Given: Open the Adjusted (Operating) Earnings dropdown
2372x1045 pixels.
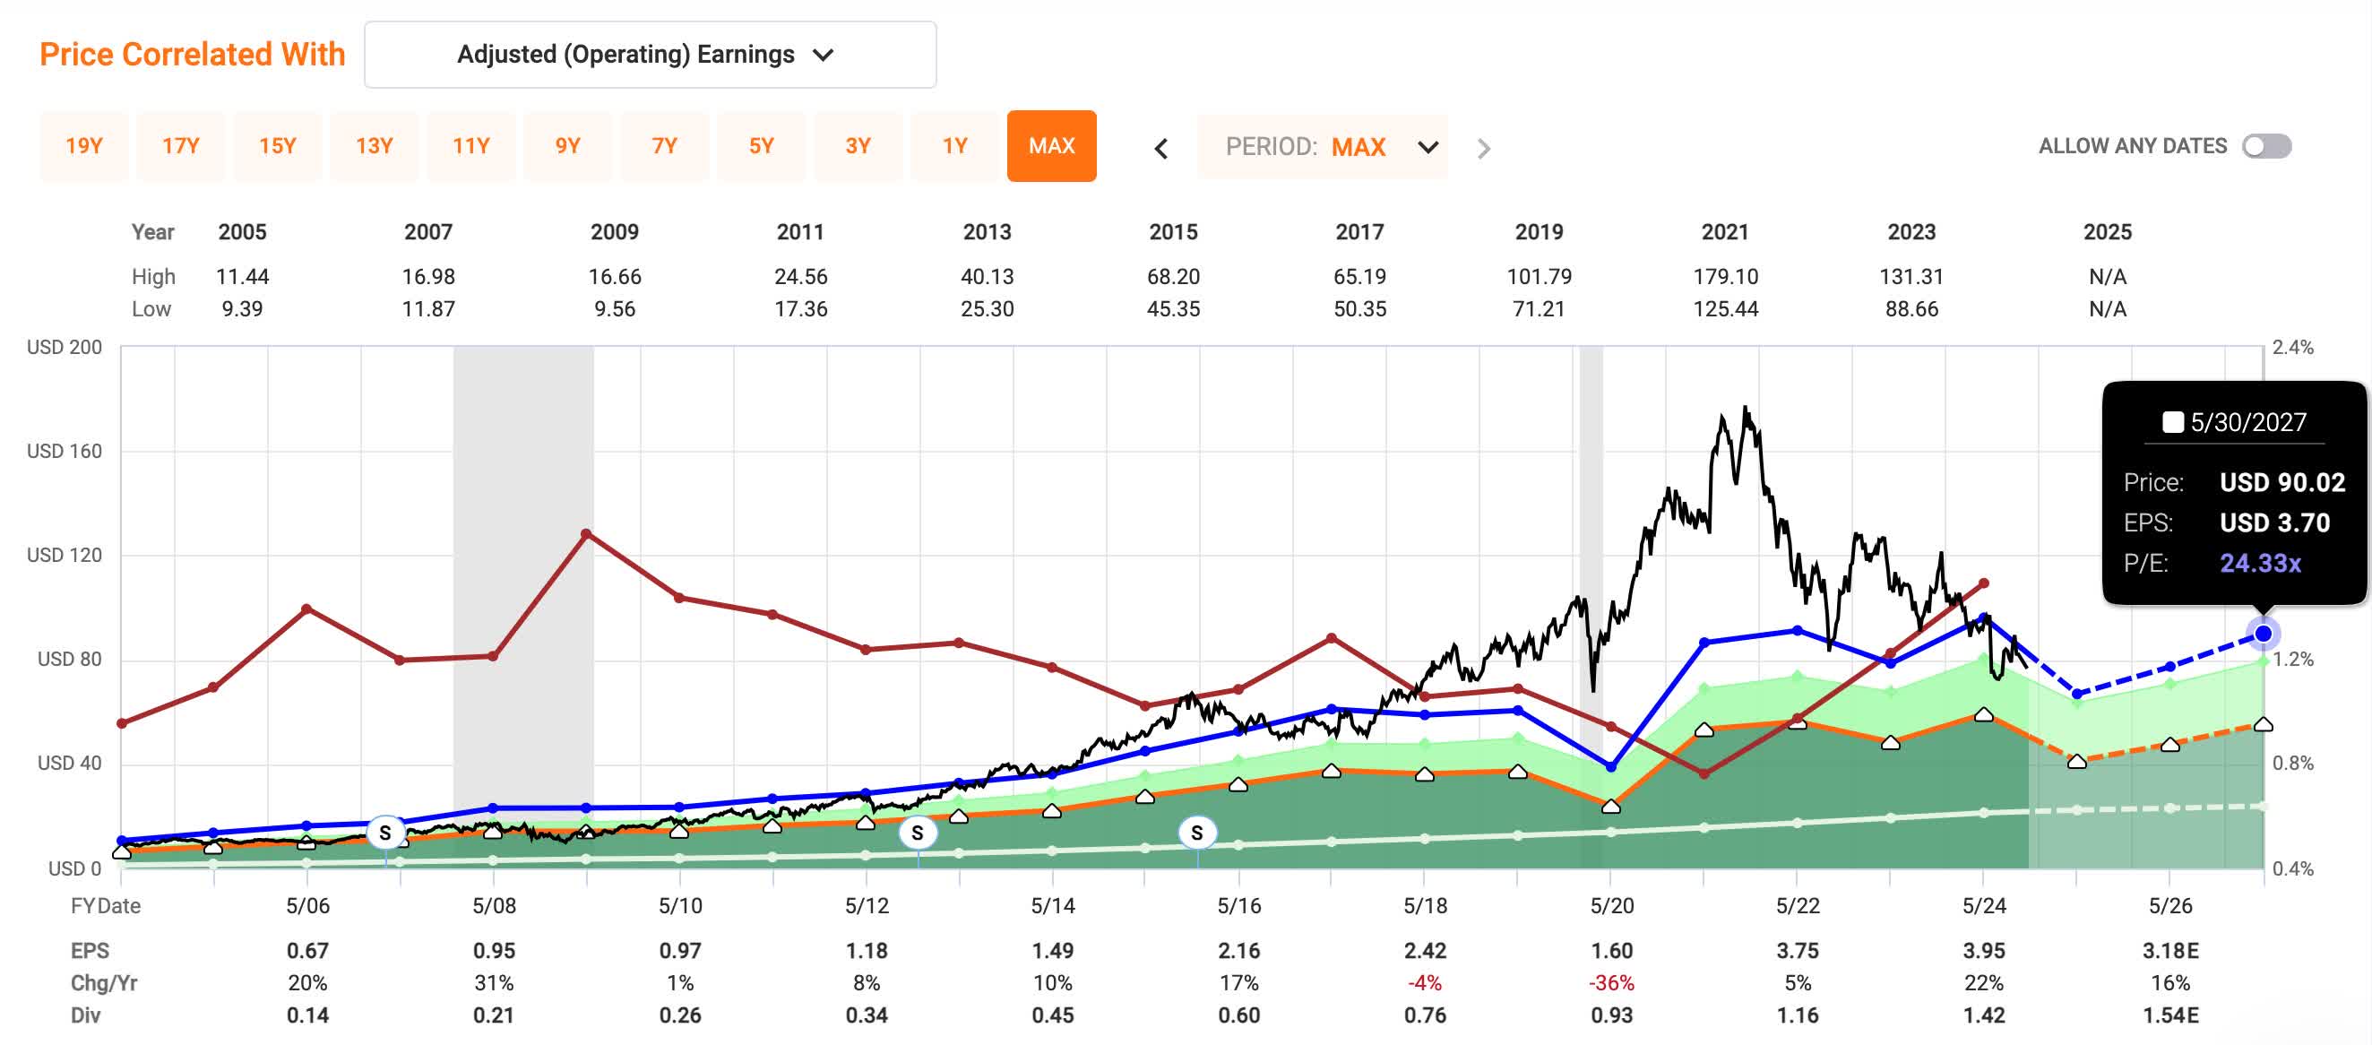Looking at the screenshot, I should 649,55.
